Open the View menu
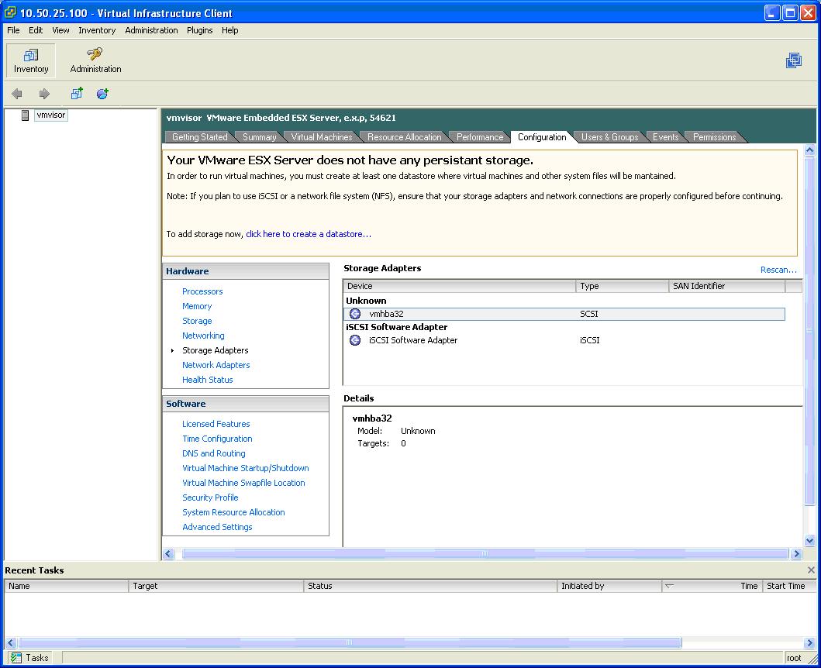Image resolution: width=821 pixels, height=668 pixels. pyautogui.click(x=60, y=30)
